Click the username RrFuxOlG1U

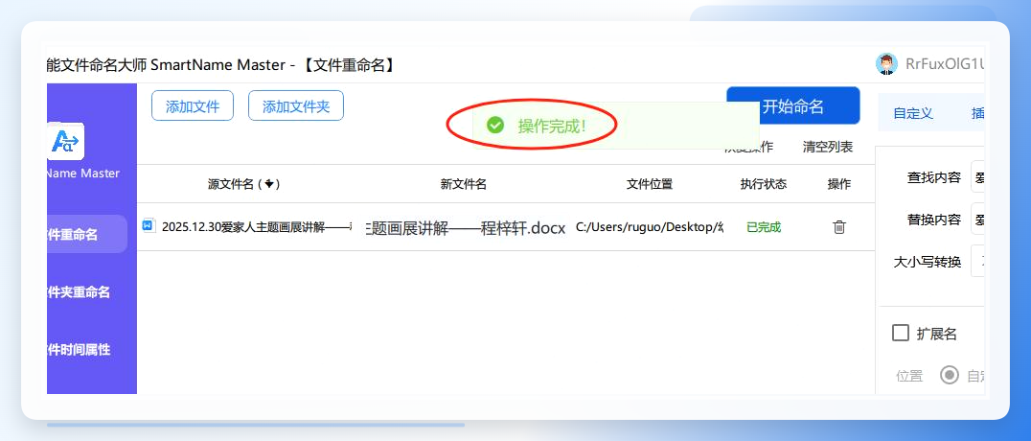tap(944, 64)
